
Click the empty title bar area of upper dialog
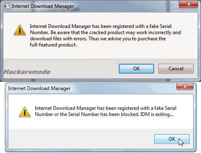click(x=126, y=6)
